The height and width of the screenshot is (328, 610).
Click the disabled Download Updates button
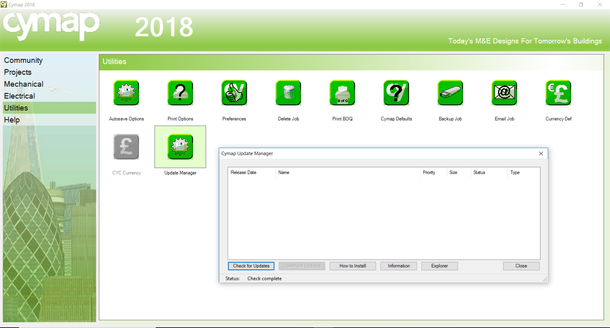pyautogui.click(x=302, y=266)
